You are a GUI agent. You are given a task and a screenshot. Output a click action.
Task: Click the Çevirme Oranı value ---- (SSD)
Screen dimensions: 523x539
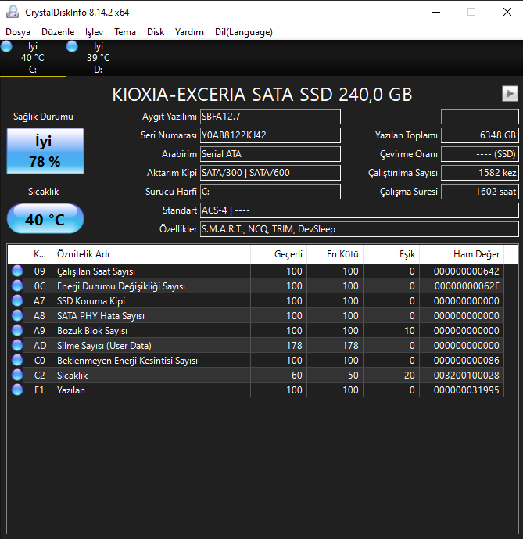pos(480,154)
